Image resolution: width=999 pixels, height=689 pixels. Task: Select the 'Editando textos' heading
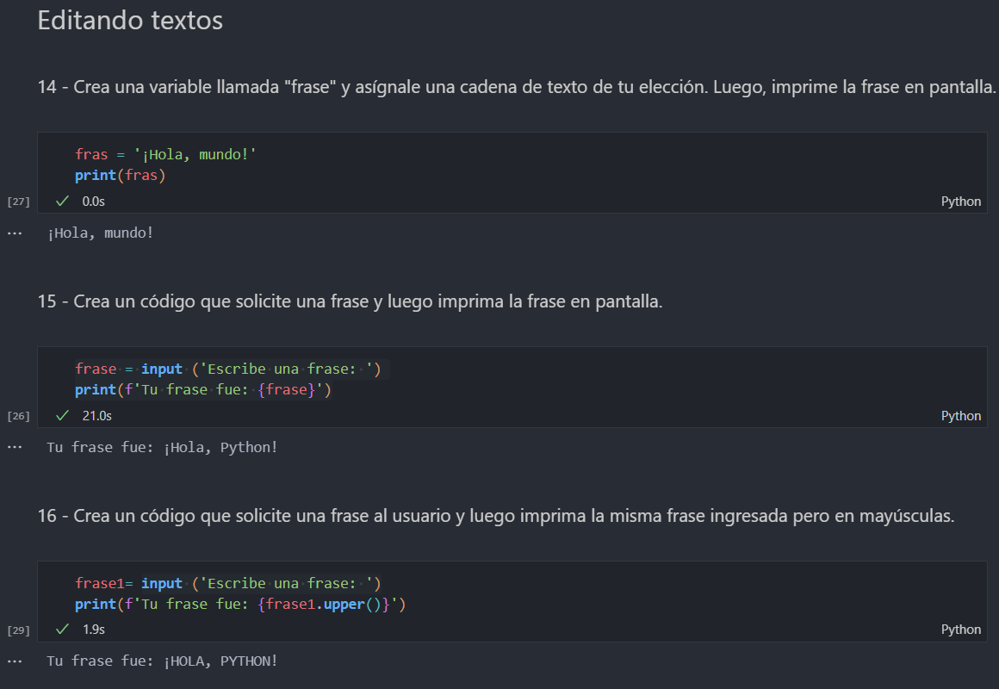[130, 21]
